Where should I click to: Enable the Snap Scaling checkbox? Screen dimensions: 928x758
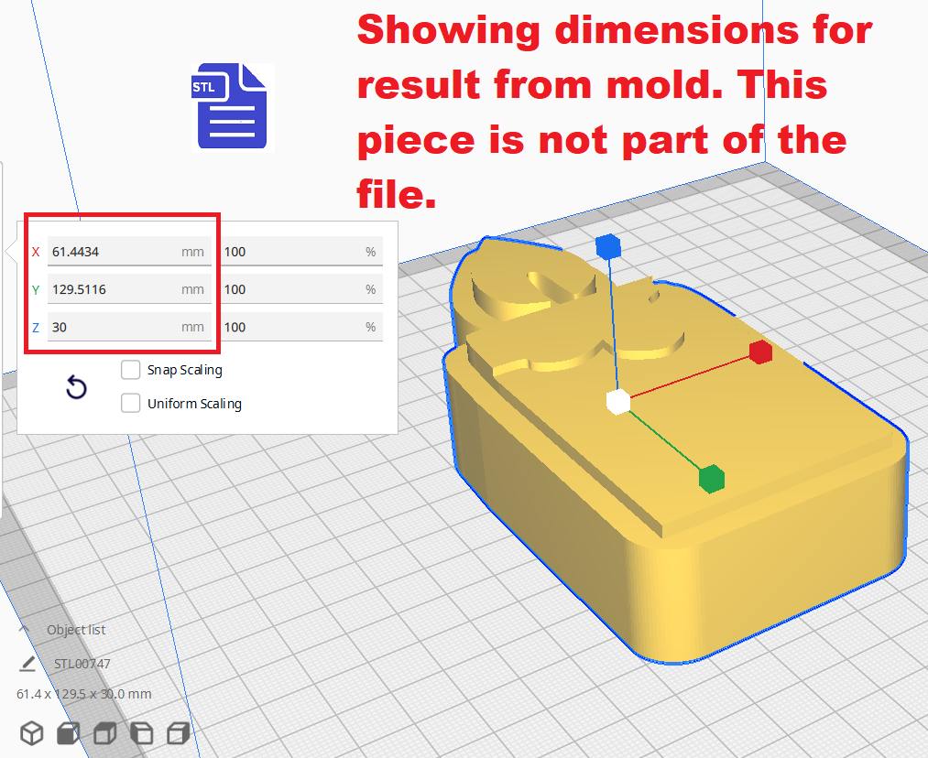coord(131,370)
